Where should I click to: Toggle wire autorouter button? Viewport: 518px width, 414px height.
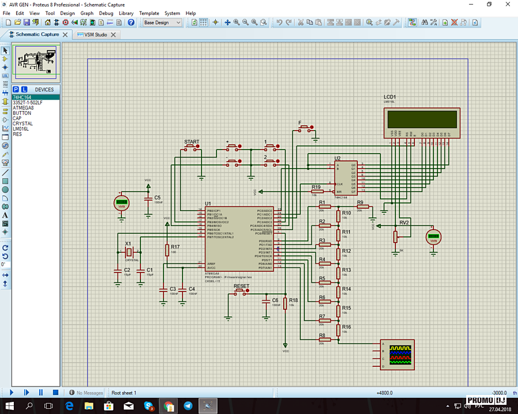point(413,22)
